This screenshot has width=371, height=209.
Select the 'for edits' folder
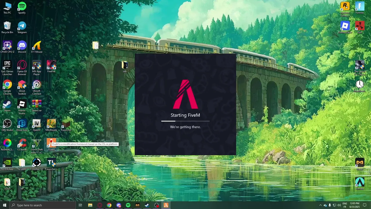(x=22, y=164)
